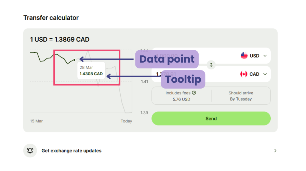Screen dimensions: 306x171
Task: Click the US flag icon
Action: (x=244, y=56)
